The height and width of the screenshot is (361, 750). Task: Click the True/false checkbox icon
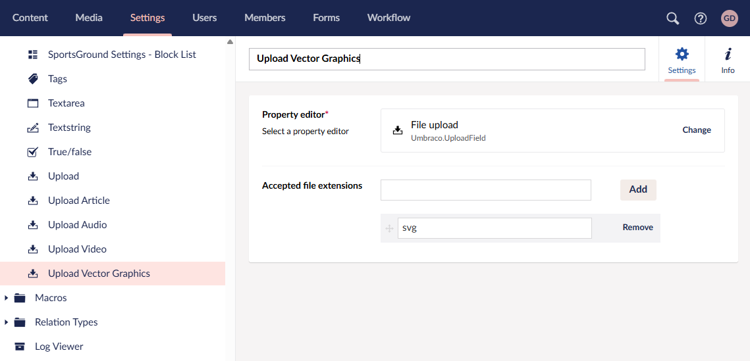click(32, 152)
